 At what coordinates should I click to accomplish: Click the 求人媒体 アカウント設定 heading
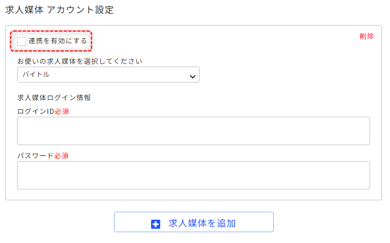(59, 10)
